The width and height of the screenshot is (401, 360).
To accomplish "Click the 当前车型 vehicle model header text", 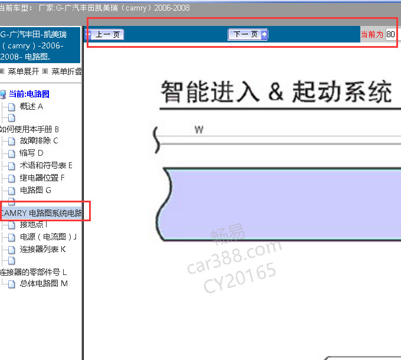I will coord(94,8).
